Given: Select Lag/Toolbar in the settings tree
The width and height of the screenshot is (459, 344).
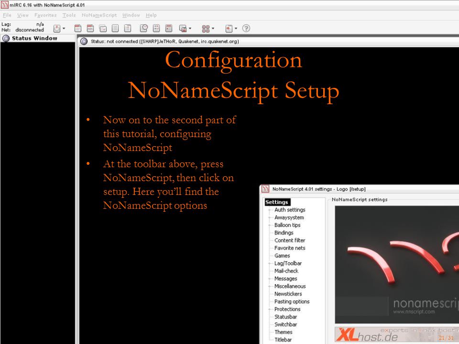Looking at the screenshot, I should coord(288,263).
